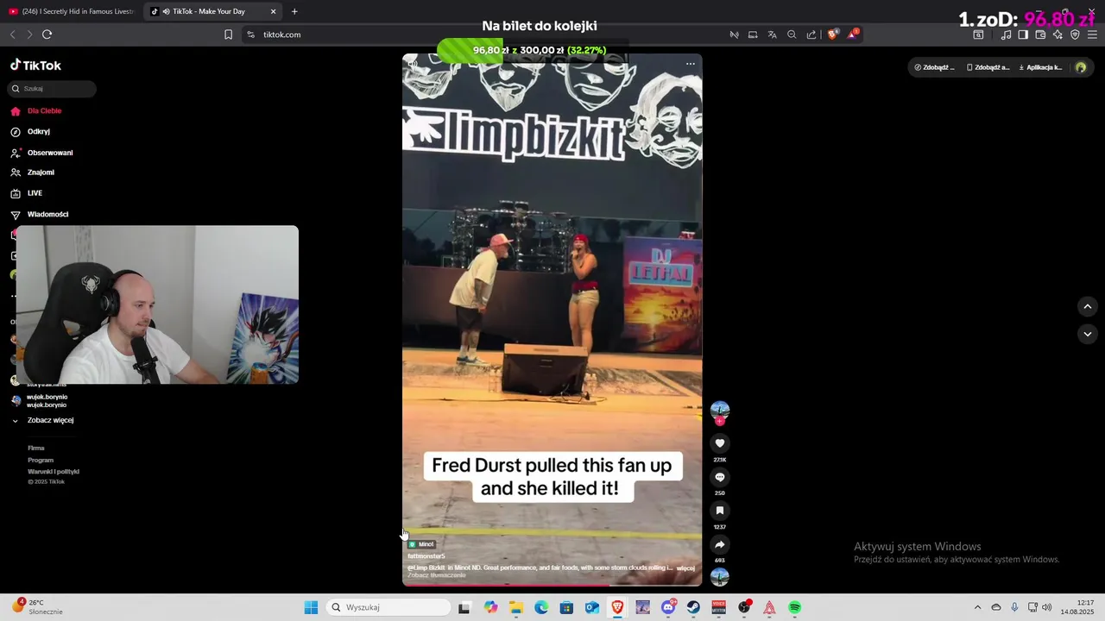Open Odkryj in TikTok sidebar
The image size is (1105, 621).
click(x=31, y=132)
